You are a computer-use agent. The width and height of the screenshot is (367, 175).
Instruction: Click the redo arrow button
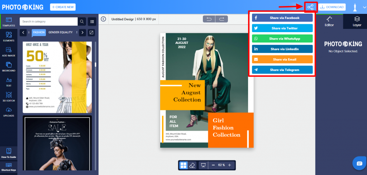[x=221, y=19]
